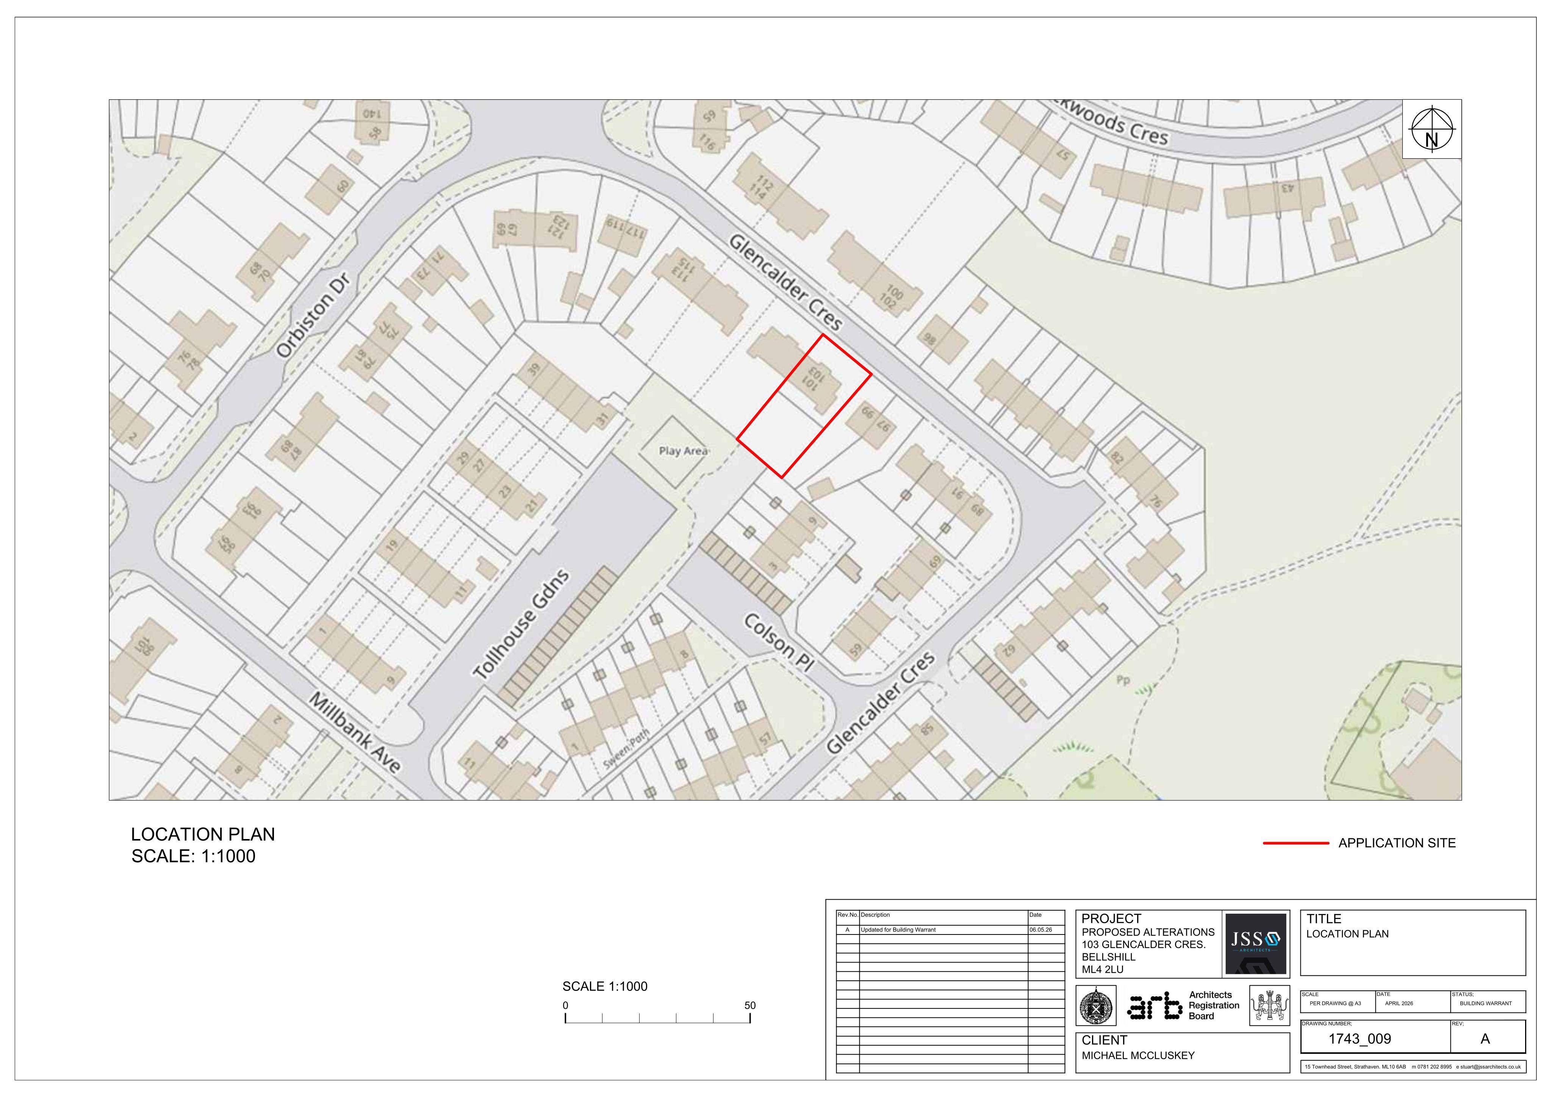Click the round crest emblem left of arb
The image size is (1552, 1097).
(1096, 1006)
